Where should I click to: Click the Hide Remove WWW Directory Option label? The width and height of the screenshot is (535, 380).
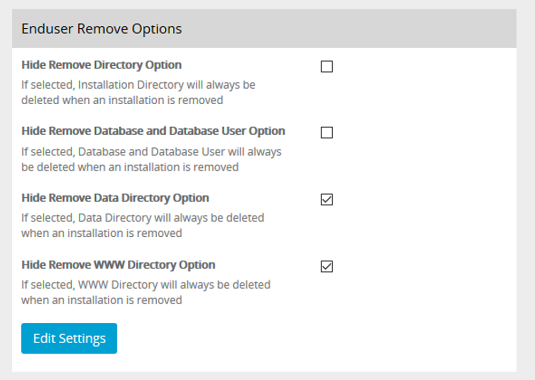(x=118, y=265)
